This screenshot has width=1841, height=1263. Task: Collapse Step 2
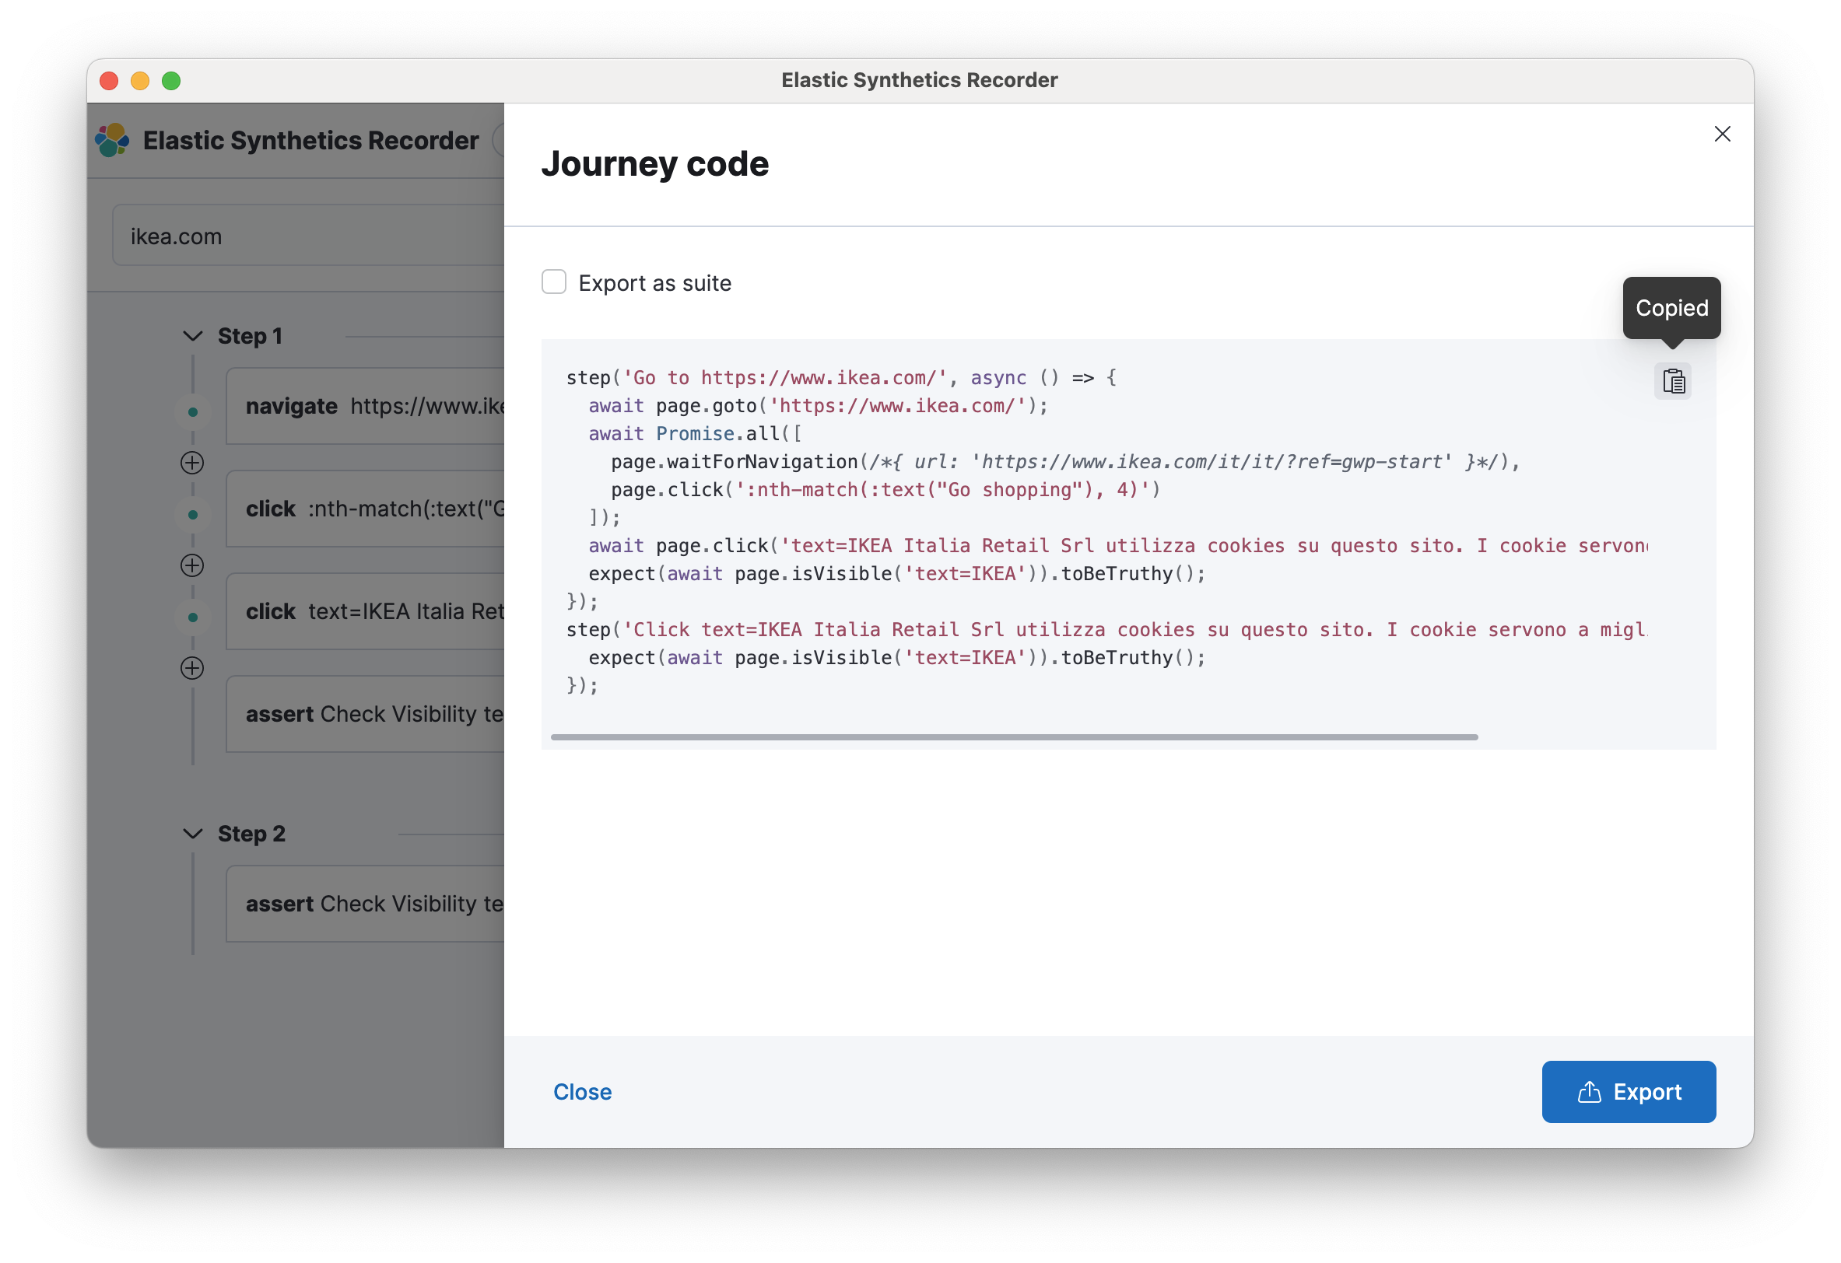[192, 833]
